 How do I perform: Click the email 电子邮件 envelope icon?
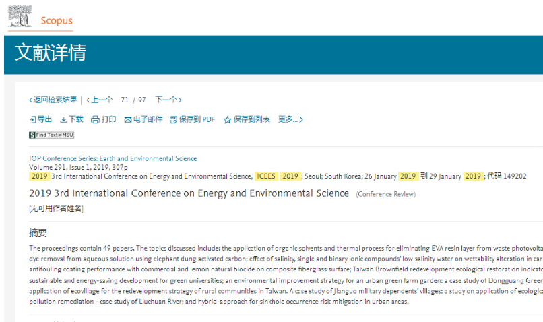click(x=128, y=120)
